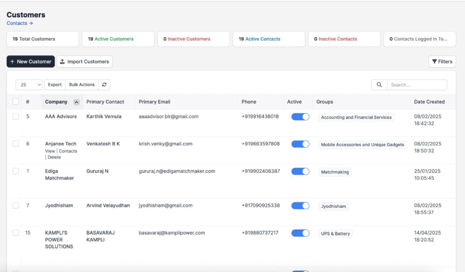Open the Bulk Actions menu
465x272 pixels.
point(82,85)
